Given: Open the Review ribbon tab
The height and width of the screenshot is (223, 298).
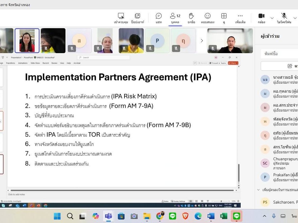Looking at the screenshot, I should [54, 63].
